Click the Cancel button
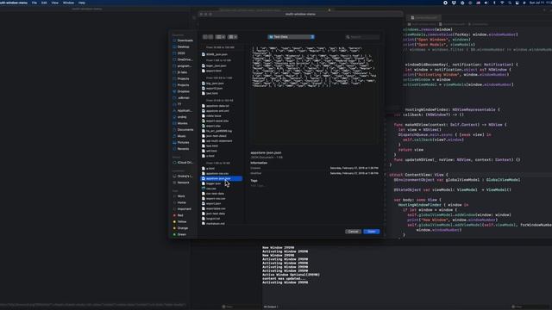Image resolution: width=552 pixels, height=310 pixels. (353, 232)
